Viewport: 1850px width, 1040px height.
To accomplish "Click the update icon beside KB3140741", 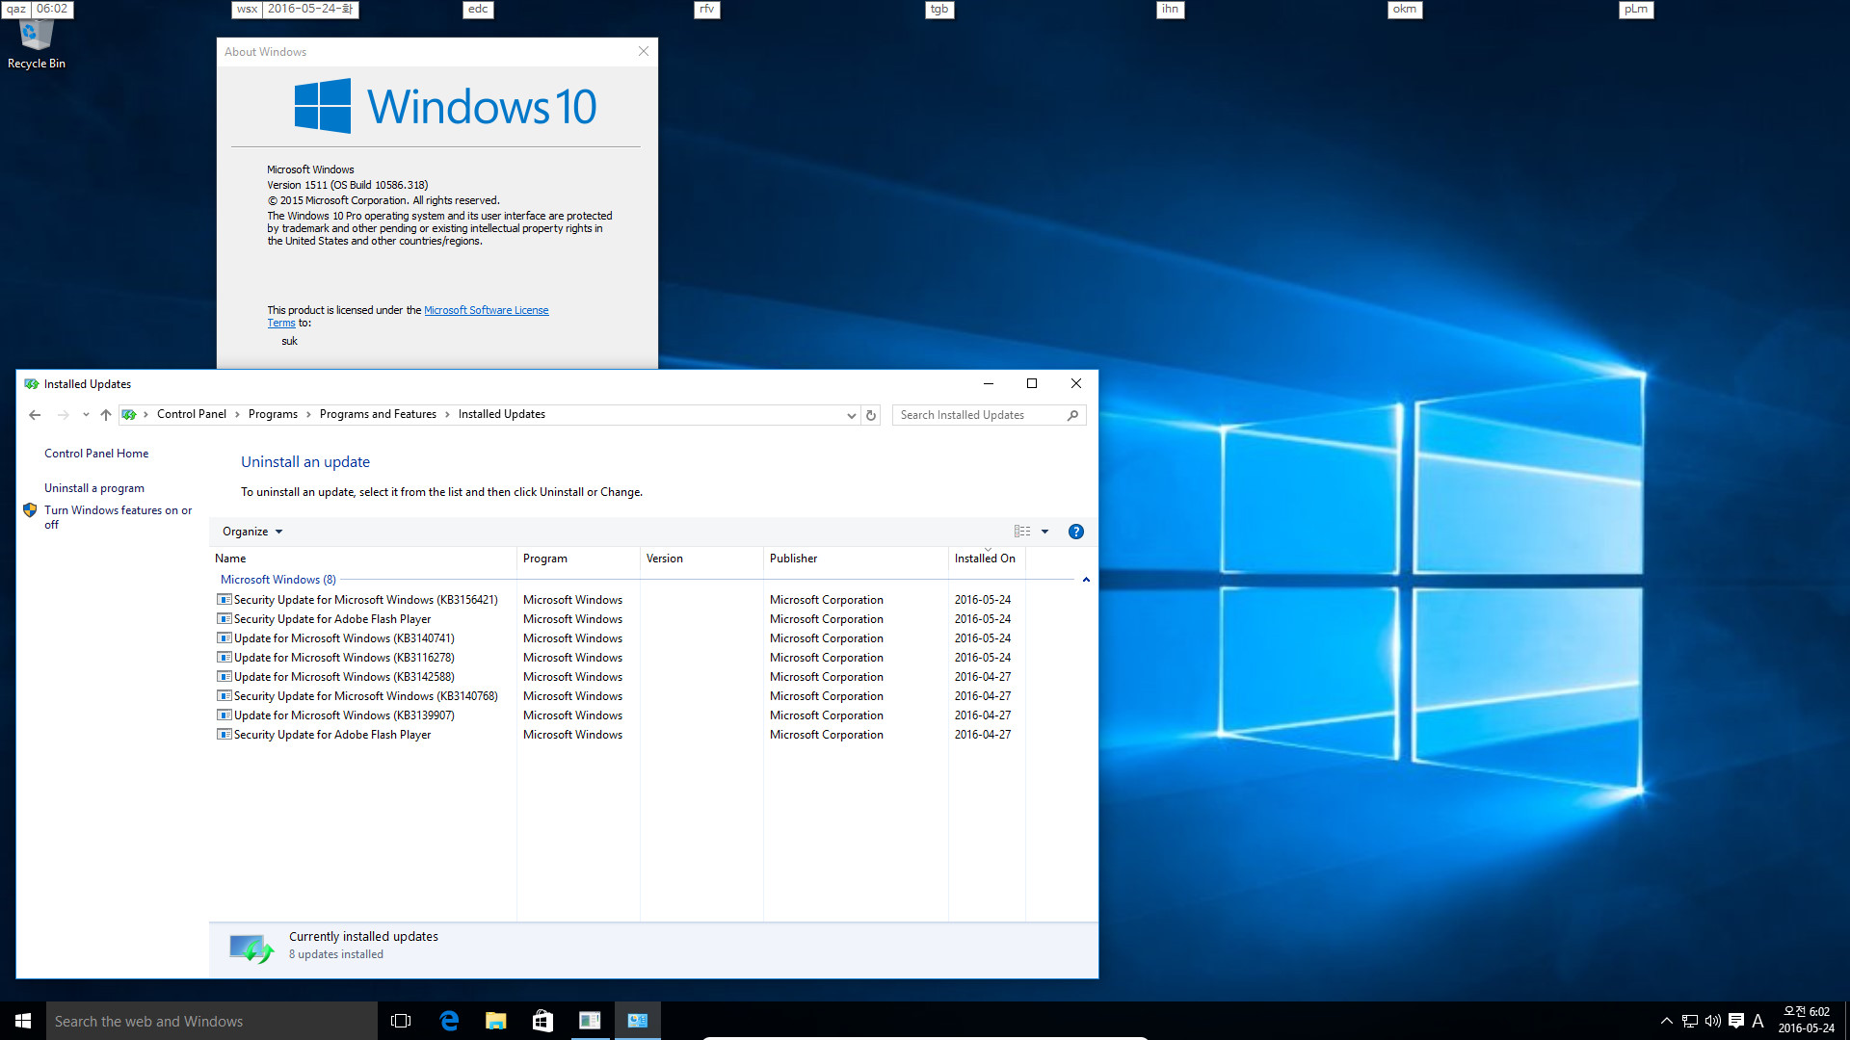I will pos(225,638).
